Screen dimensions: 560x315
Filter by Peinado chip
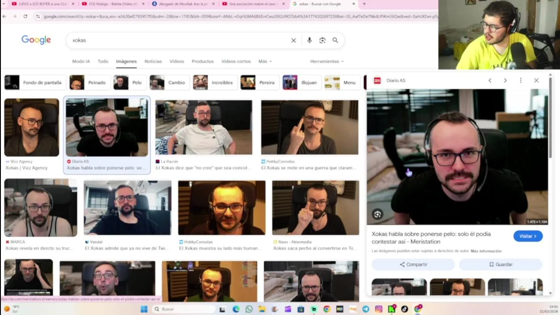pyautogui.click(x=89, y=82)
